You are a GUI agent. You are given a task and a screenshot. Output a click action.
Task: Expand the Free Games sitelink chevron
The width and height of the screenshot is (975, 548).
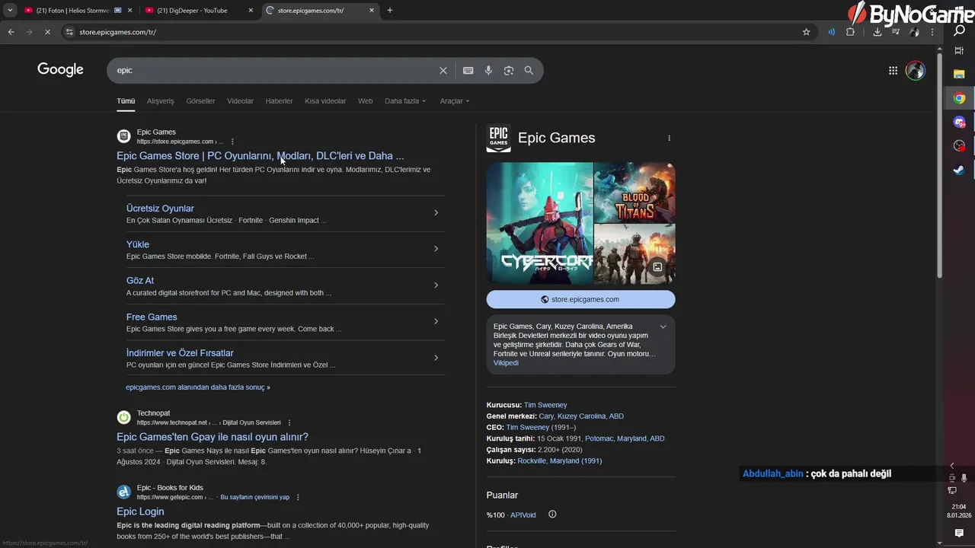436,321
